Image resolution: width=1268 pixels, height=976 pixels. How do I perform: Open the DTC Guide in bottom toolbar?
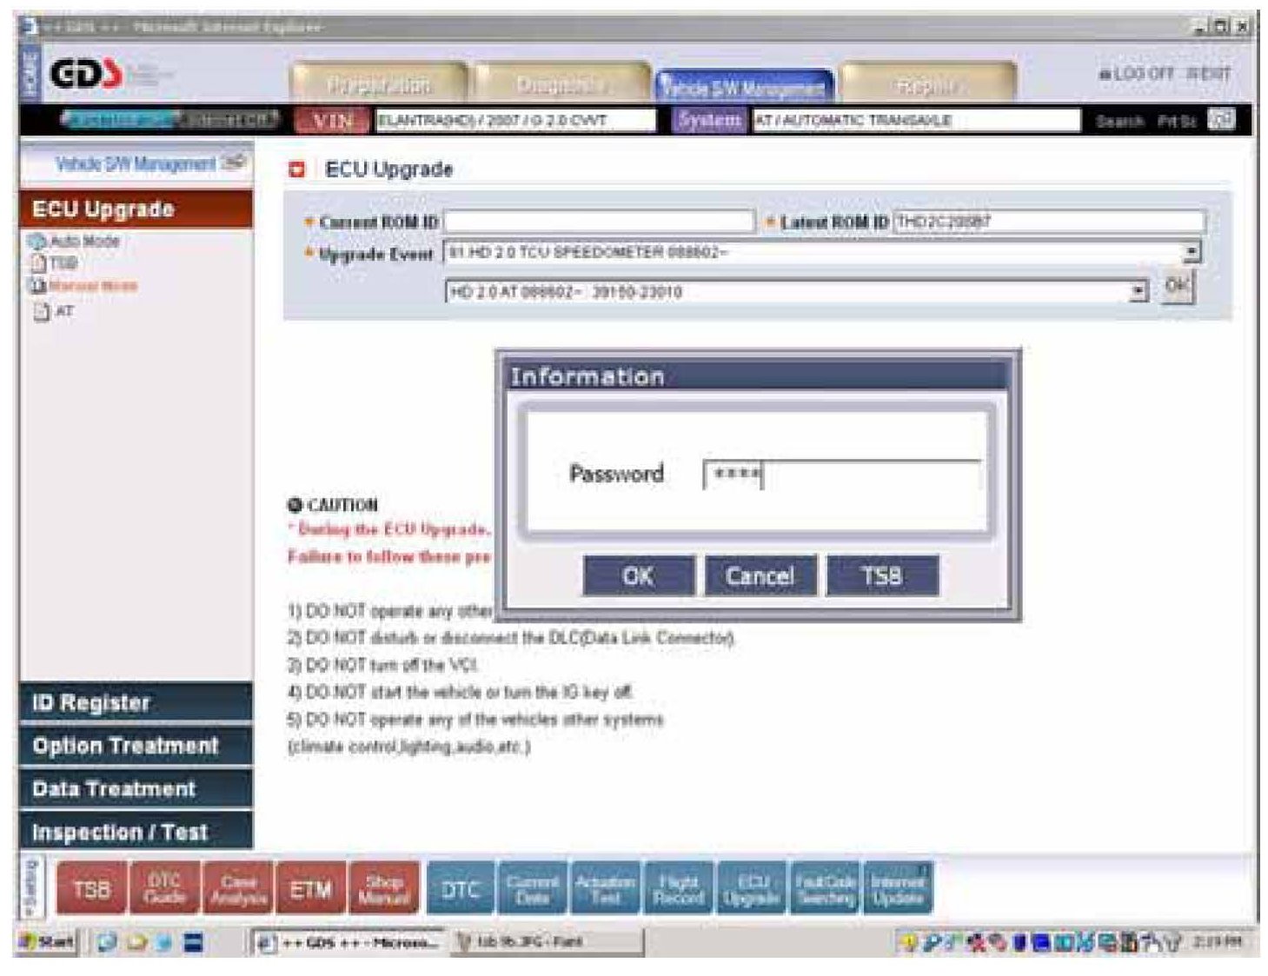(x=164, y=889)
